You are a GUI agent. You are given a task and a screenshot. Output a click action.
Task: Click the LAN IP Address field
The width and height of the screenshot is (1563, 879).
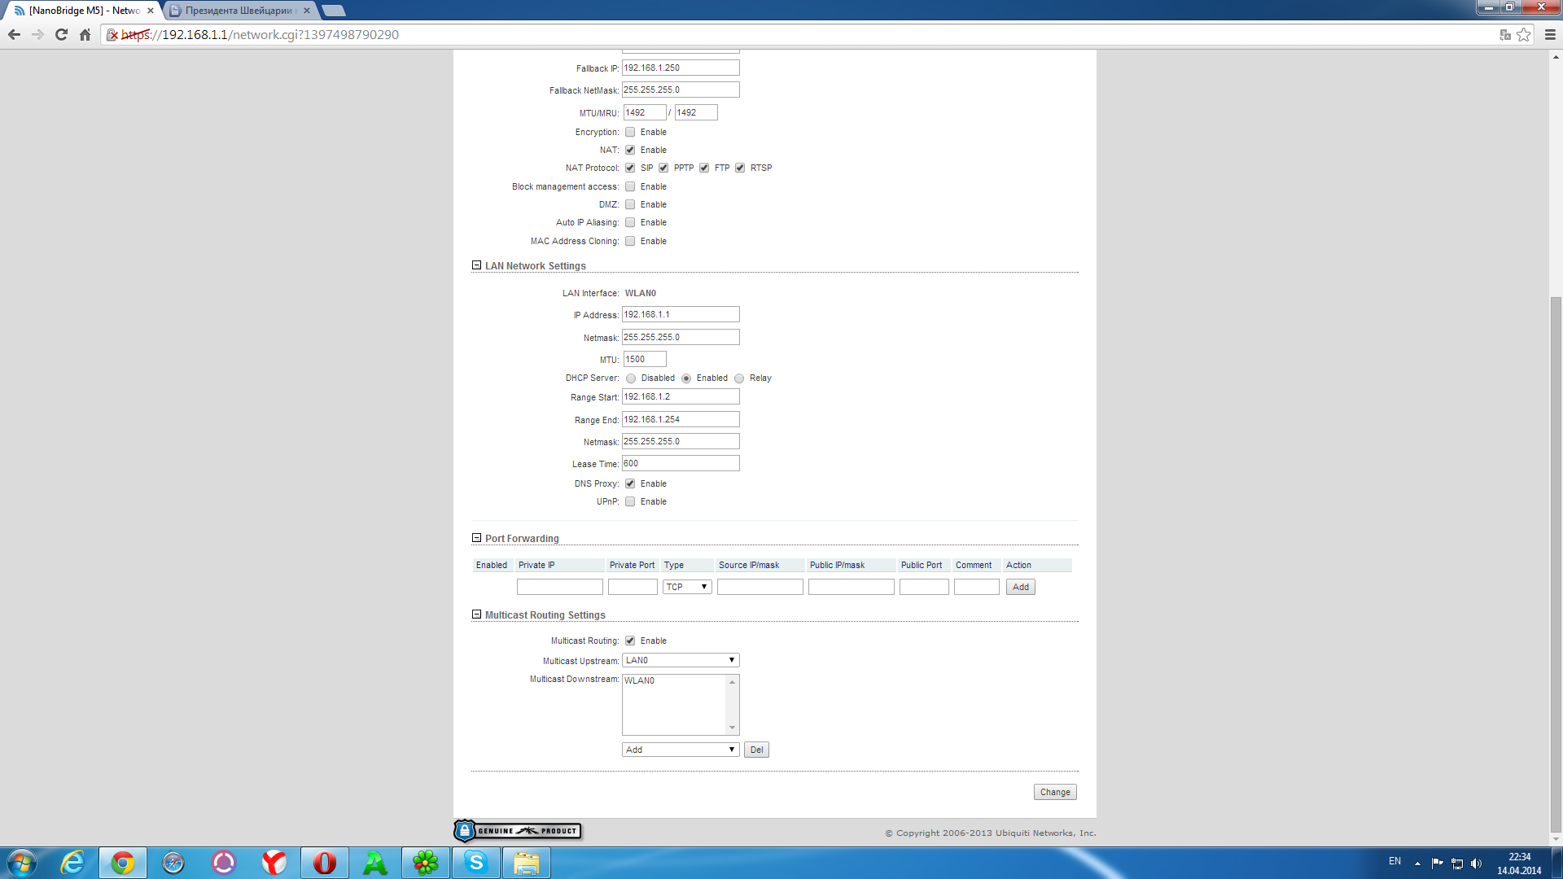tap(681, 314)
